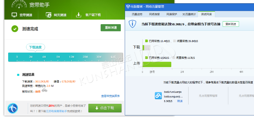Click the 1M tick on the chart axis
The height and width of the screenshot is (127, 254).
tap(182, 71)
